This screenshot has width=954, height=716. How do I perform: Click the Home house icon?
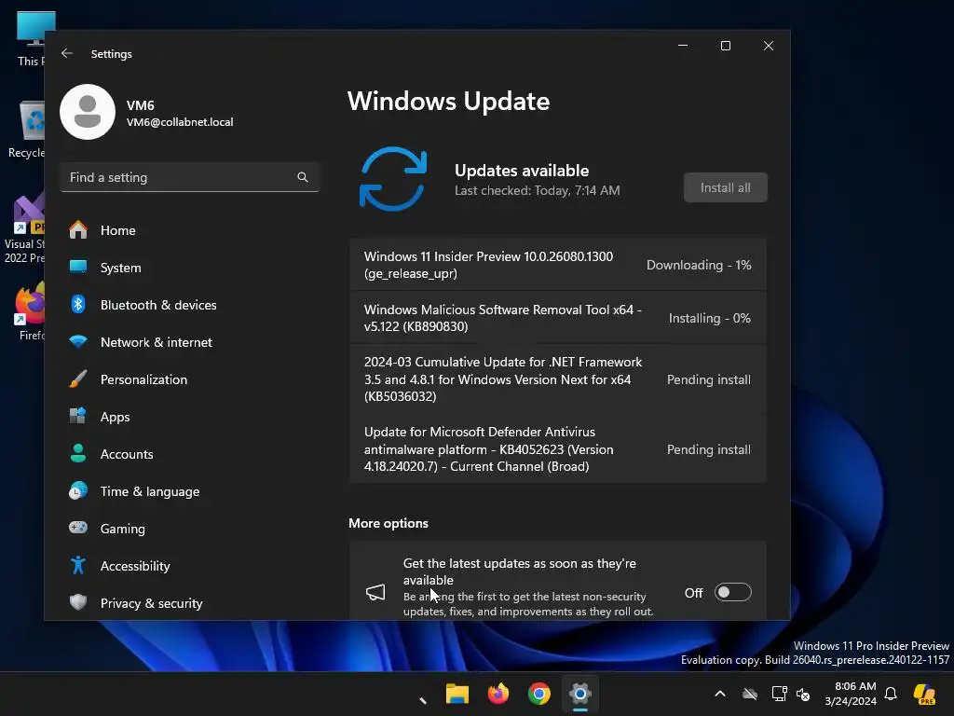pyautogui.click(x=78, y=230)
